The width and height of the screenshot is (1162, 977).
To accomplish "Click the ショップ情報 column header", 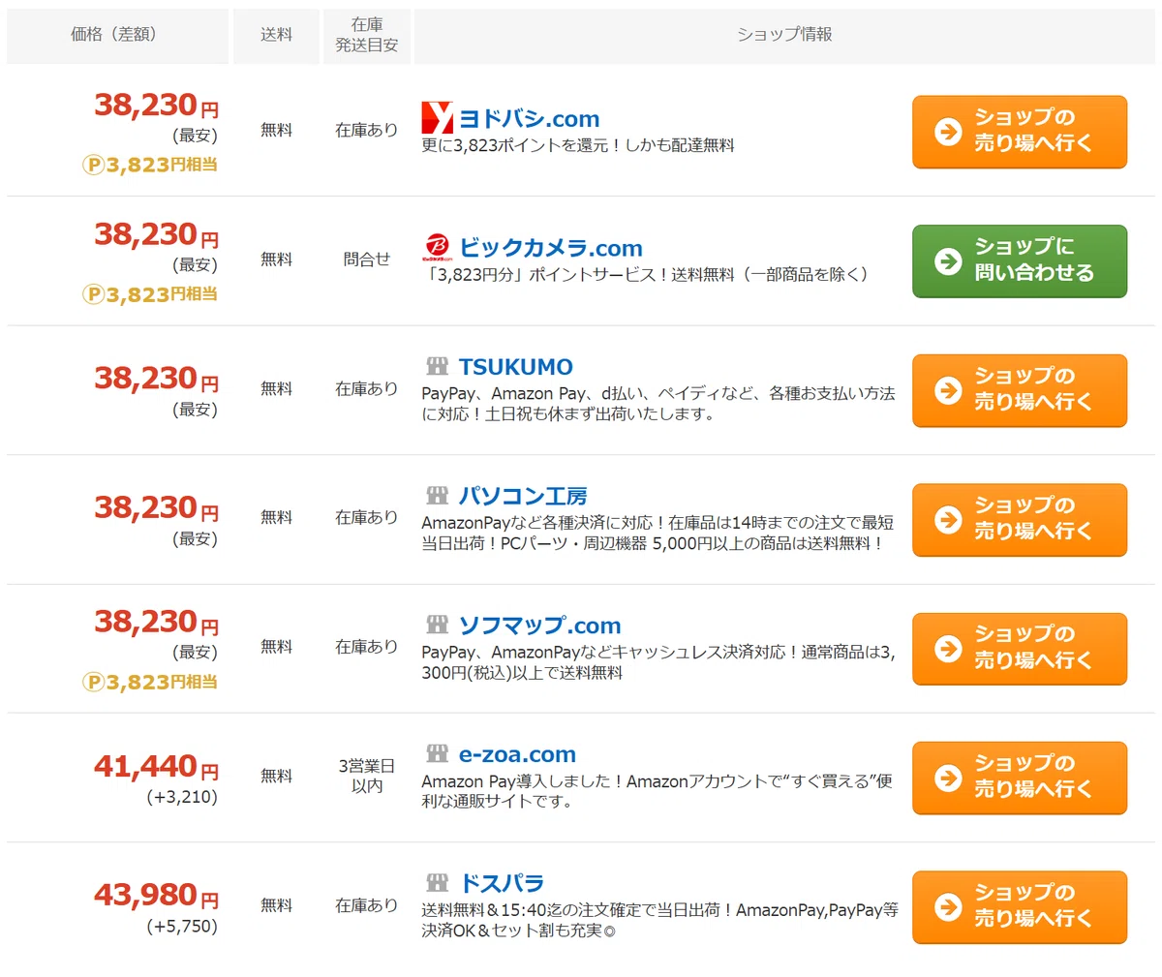I will (x=784, y=36).
